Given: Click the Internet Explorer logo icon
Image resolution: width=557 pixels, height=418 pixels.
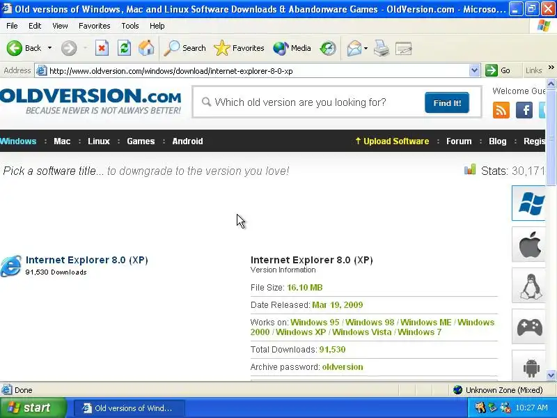Looking at the screenshot, I should (x=10, y=265).
